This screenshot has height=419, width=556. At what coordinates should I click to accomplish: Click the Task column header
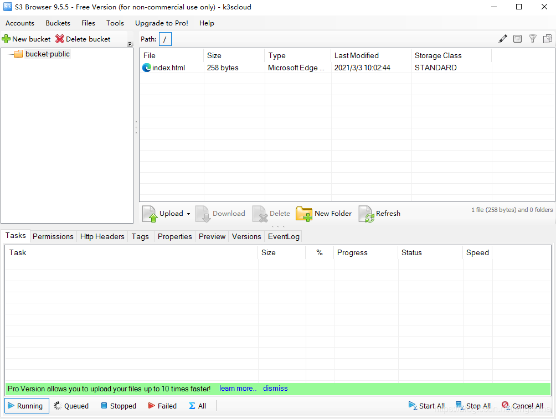coord(132,253)
